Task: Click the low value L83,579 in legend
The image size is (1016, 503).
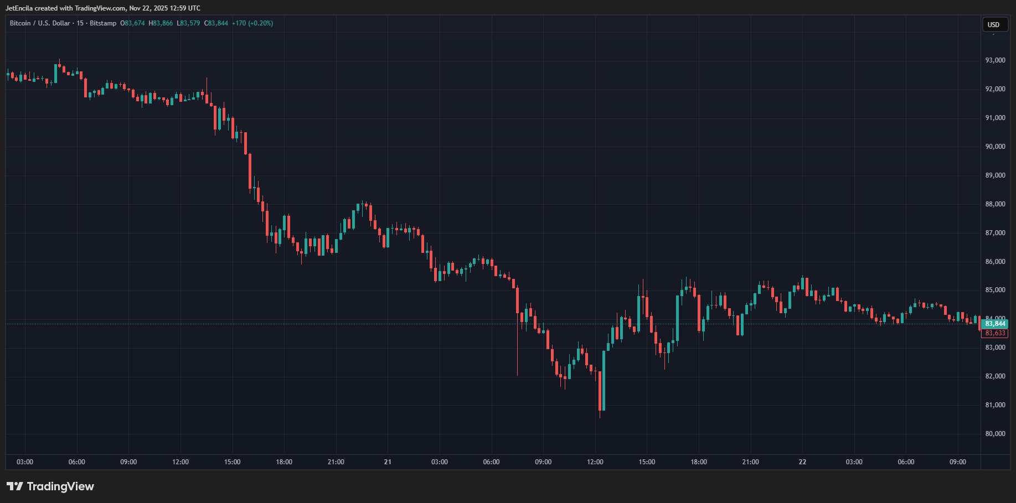Action: pyautogui.click(x=188, y=23)
